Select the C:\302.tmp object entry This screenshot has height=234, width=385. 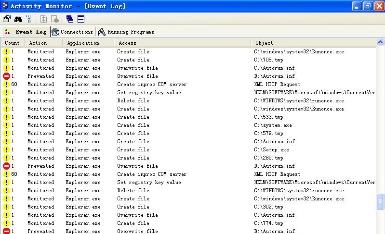[268, 207]
